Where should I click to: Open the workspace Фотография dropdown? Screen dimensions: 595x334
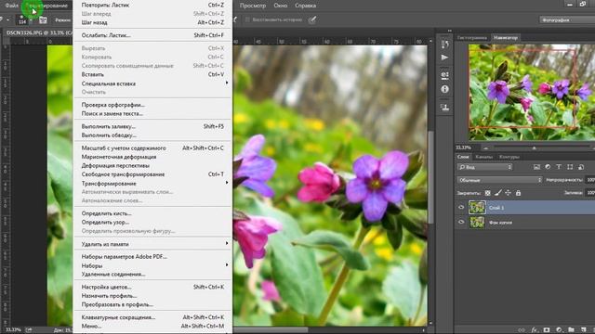(567, 19)
